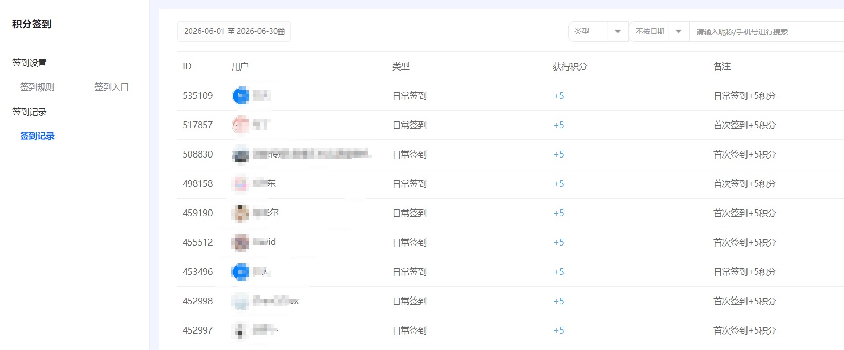Click the 签到设置 sidebar group
The image size is (844, 350).
tap(29, 63)
